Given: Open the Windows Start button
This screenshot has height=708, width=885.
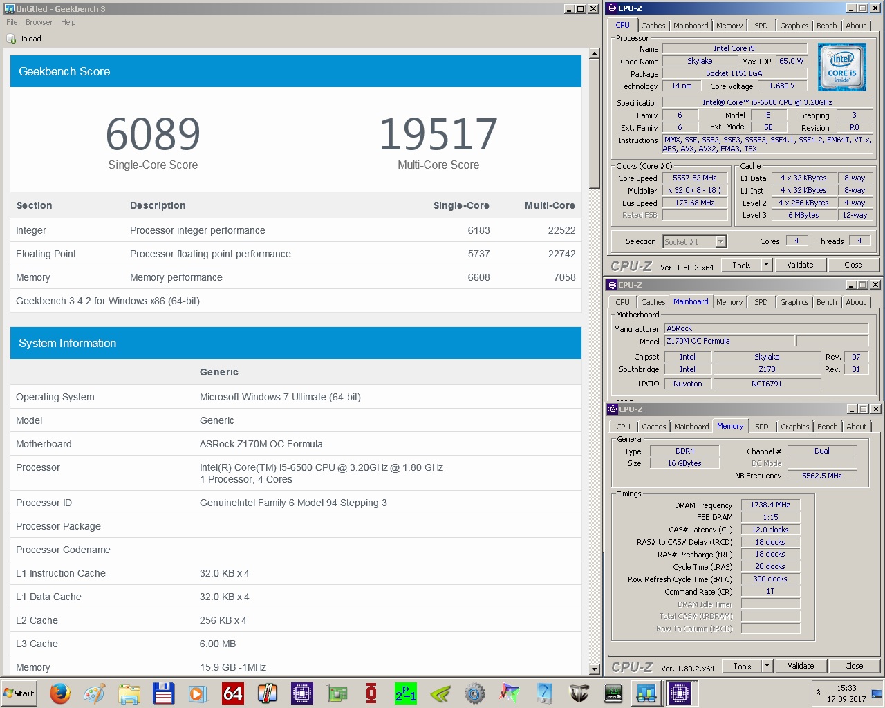Looking at the screenshot, I should click(19, 693).
